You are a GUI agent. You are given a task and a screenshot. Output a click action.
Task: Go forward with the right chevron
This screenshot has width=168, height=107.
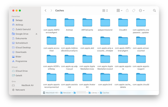coord(51,11)
